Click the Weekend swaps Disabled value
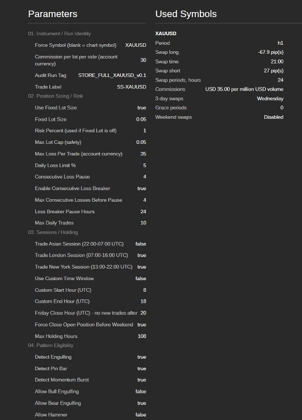Screen dimensions: 302x420 click(274, 117)
